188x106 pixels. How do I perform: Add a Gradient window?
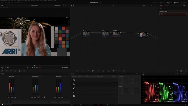point(100,77)
